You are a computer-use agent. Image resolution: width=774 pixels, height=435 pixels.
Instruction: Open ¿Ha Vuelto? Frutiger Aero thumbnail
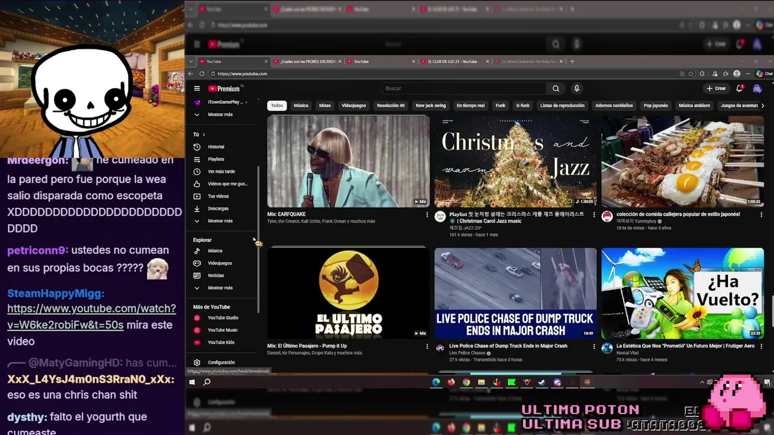coord(683,293)
